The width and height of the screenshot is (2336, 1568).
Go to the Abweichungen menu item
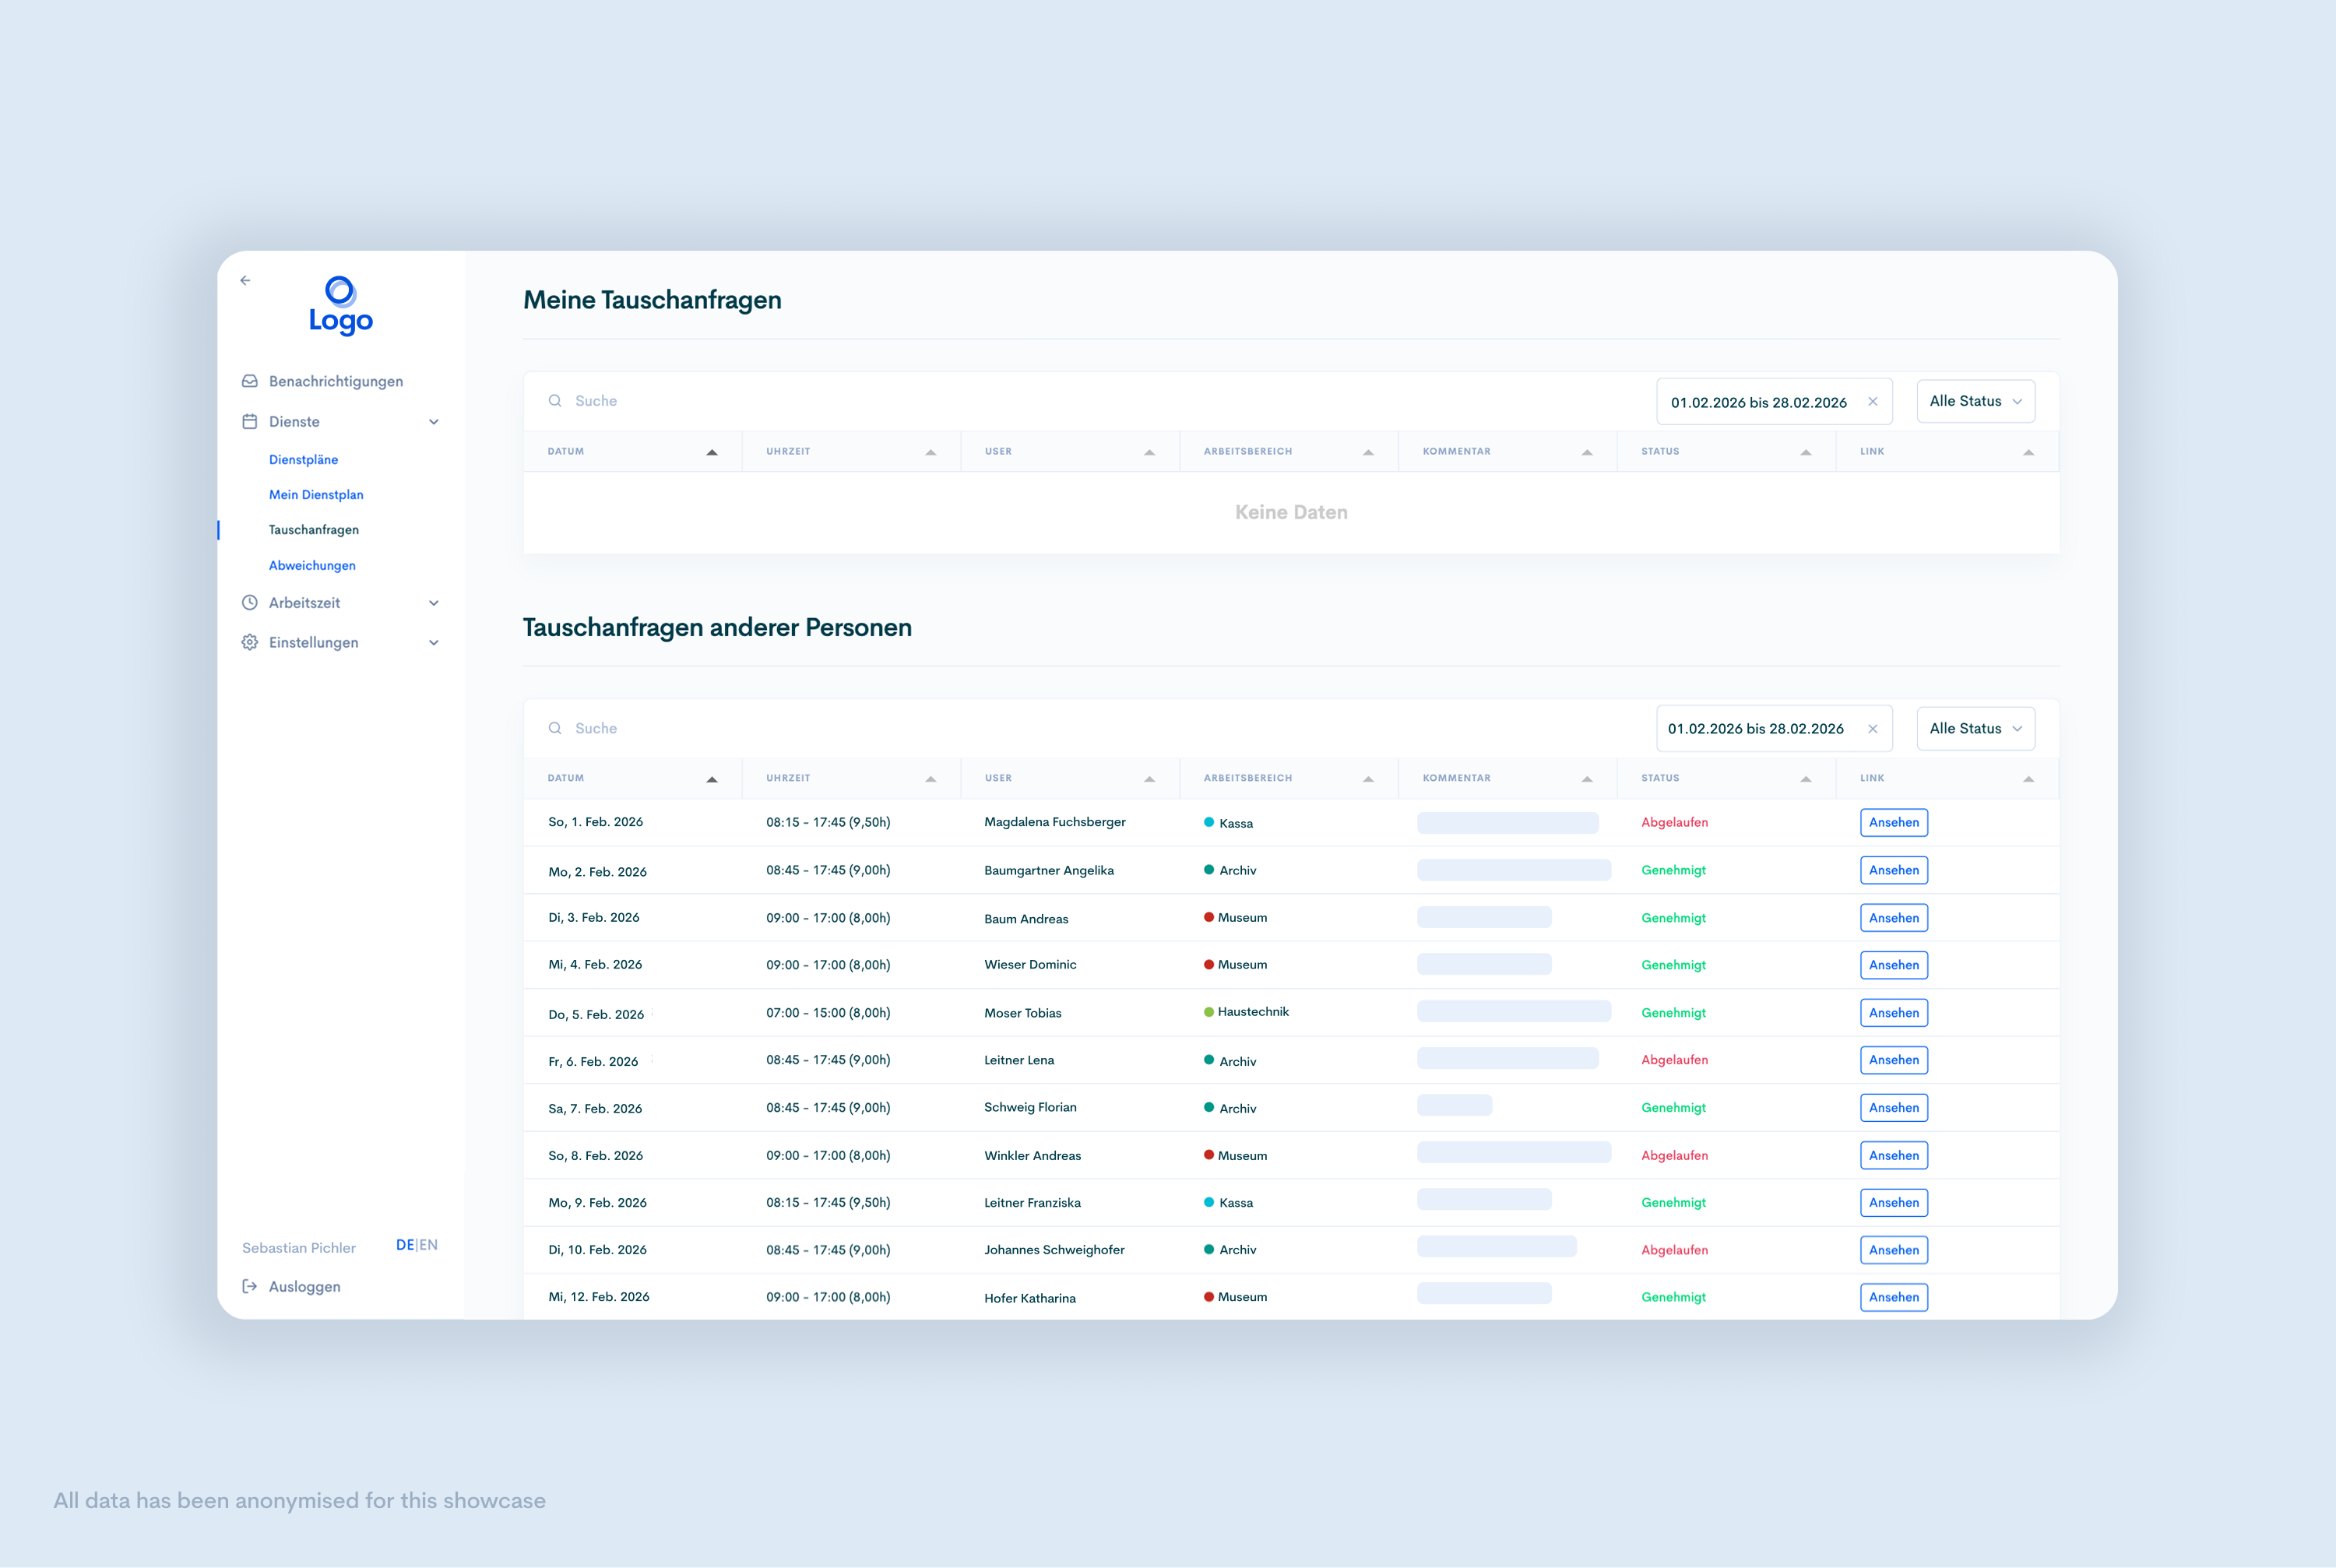(312, 566)
